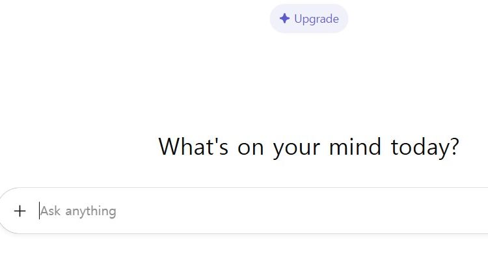Click the rounded left edge of the prompt box
The image size is (488, 275).
coord(4,211)
